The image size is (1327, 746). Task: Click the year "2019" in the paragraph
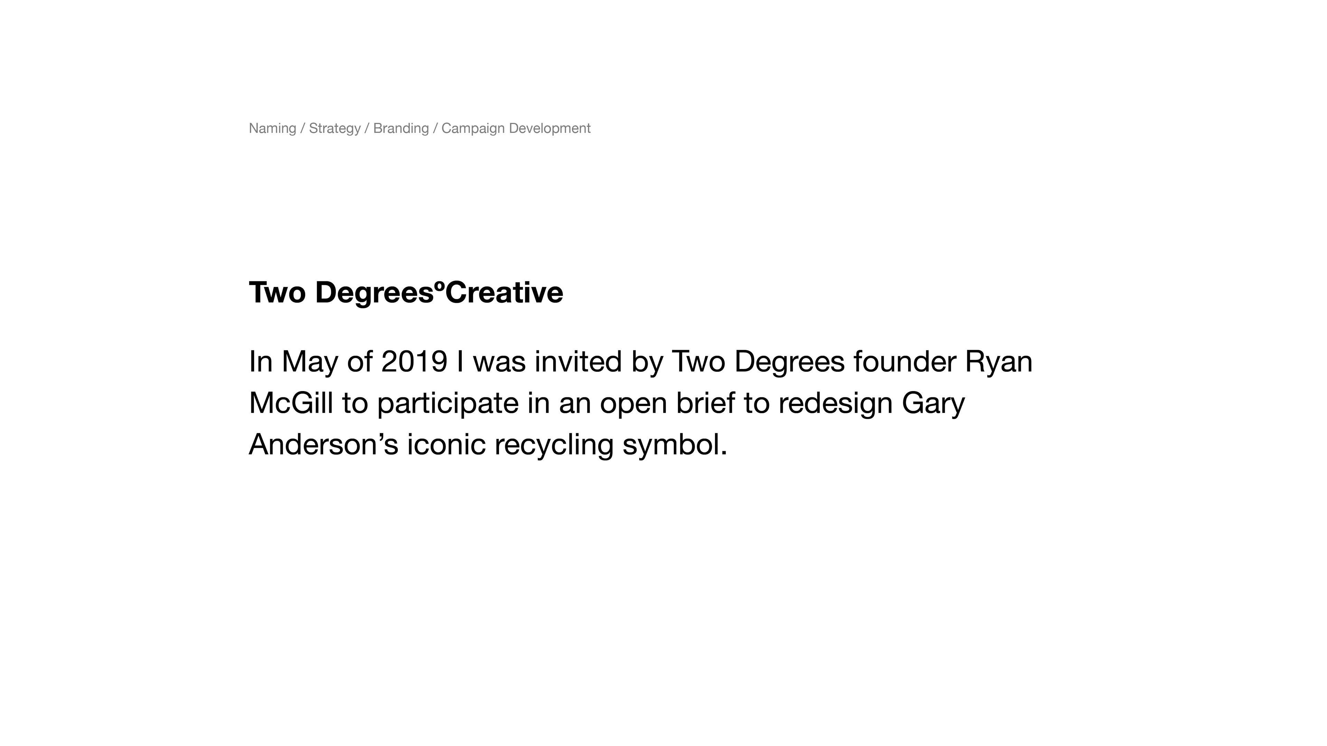414,362
